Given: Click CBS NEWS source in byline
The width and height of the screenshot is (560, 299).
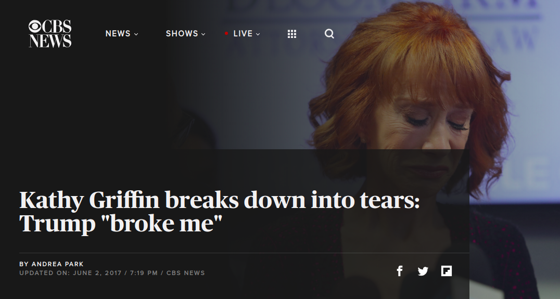Looking at the screenshot, I should pos(186,273).
